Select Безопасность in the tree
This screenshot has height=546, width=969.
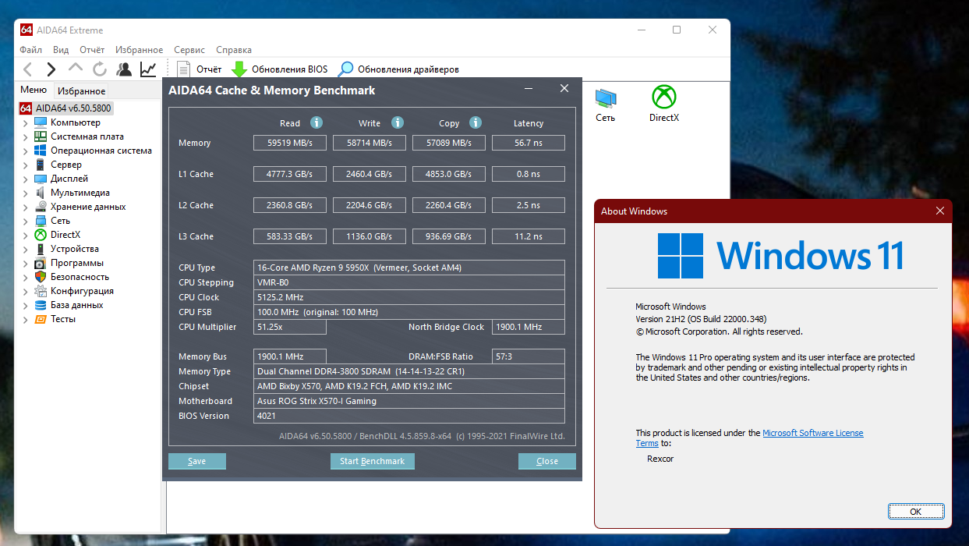point(80,277)
